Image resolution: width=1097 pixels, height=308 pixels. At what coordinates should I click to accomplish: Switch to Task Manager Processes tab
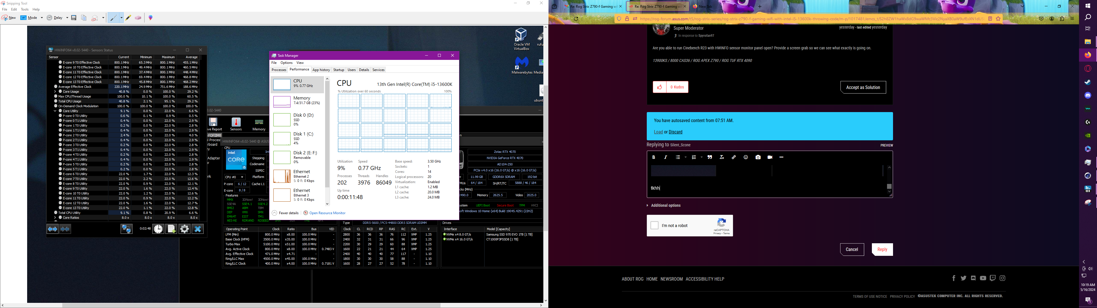coord(279,70)
